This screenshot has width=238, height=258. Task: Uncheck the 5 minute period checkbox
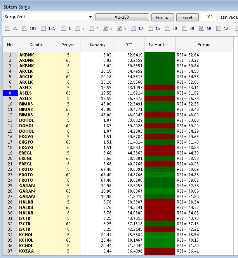pos(105,28)
